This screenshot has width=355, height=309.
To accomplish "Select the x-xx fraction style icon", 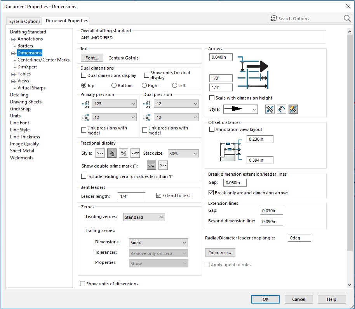I will coord(135,154).
